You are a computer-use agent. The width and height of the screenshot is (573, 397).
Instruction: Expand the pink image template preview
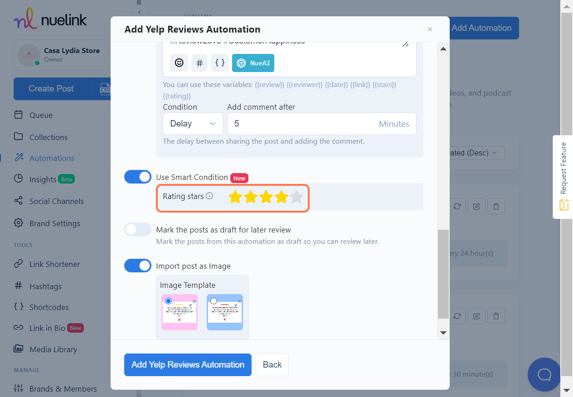point(192,303)
